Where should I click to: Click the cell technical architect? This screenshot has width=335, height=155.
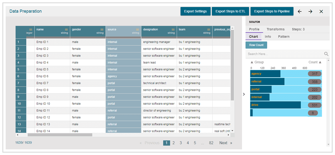click(x=159, y=83)
